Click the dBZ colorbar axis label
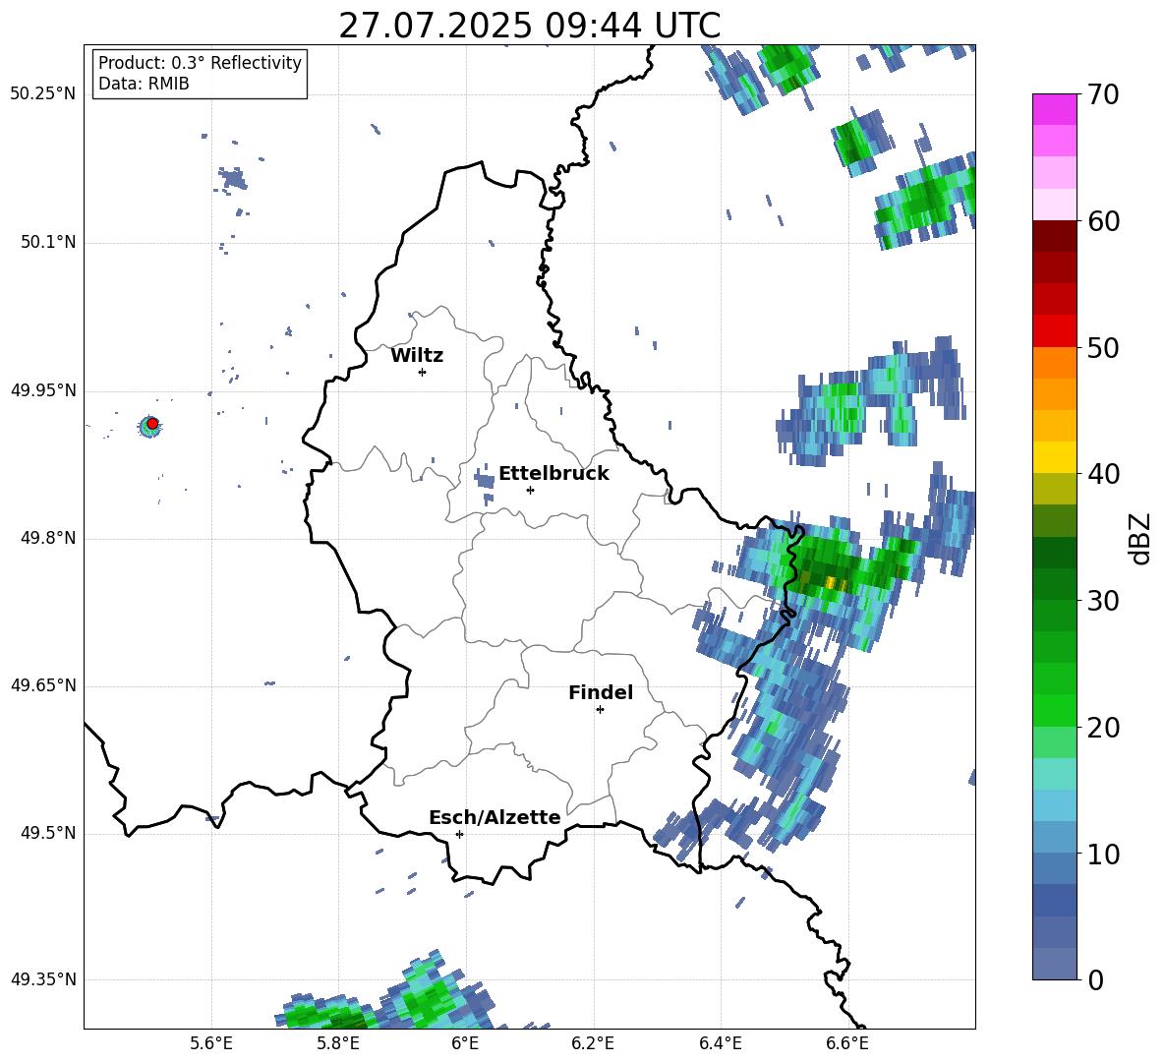The image size is (1164, 1063). coord(1141,538)
